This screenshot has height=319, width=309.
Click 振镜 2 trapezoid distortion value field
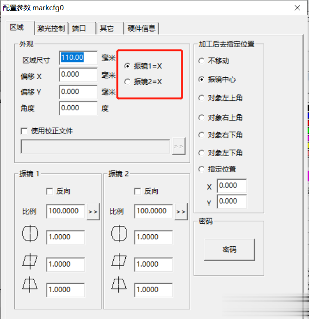(x=153, y=290)
